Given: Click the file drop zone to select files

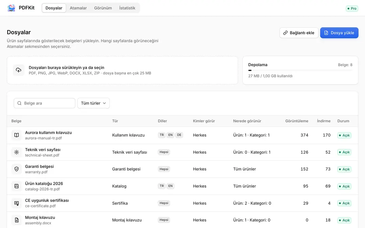Looking at the screenshot, I should pyautogui.click(x=122, y=70).
